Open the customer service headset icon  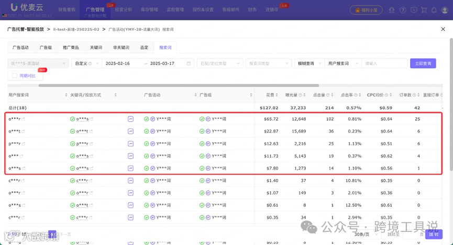391,10
